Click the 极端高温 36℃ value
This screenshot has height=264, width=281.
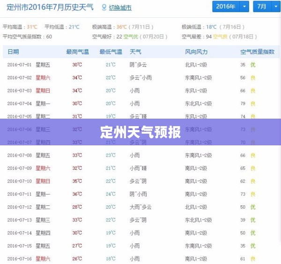pos(123,27)
